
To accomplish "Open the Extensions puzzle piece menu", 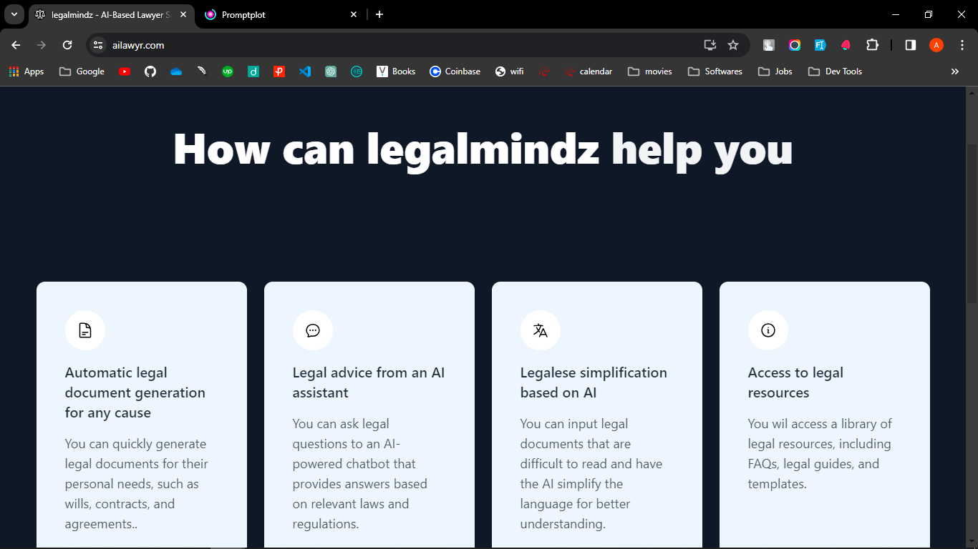I will point(872,45).
